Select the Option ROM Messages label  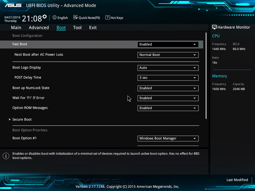(x=30, y=108)
